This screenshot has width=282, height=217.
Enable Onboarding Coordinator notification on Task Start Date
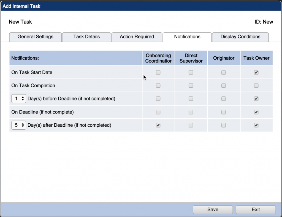click(158, 72)
